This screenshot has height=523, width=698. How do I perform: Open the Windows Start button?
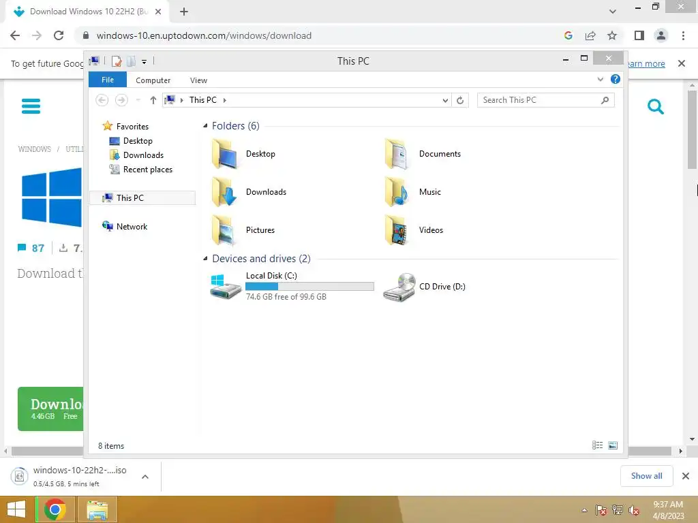coord(16,509)
